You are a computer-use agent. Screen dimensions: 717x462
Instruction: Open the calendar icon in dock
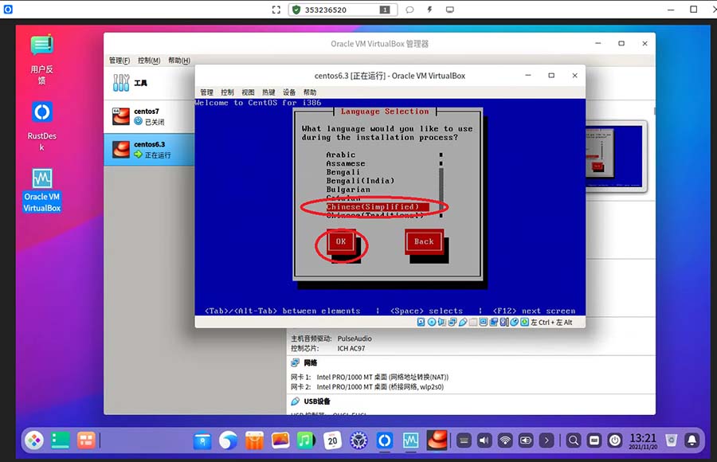tap(332, 440)
